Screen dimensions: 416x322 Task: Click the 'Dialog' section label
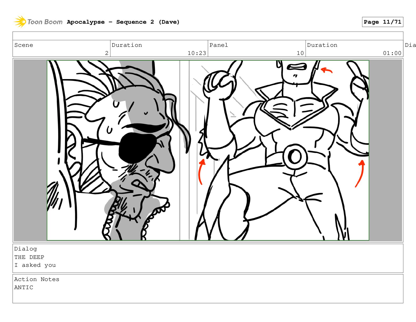pos(26,249)
